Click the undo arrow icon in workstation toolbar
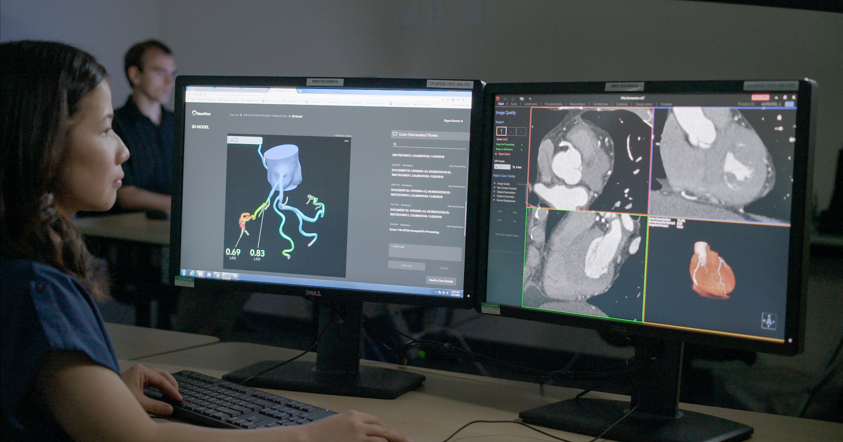This screenshot has height=442, width=843. point(530,99)
